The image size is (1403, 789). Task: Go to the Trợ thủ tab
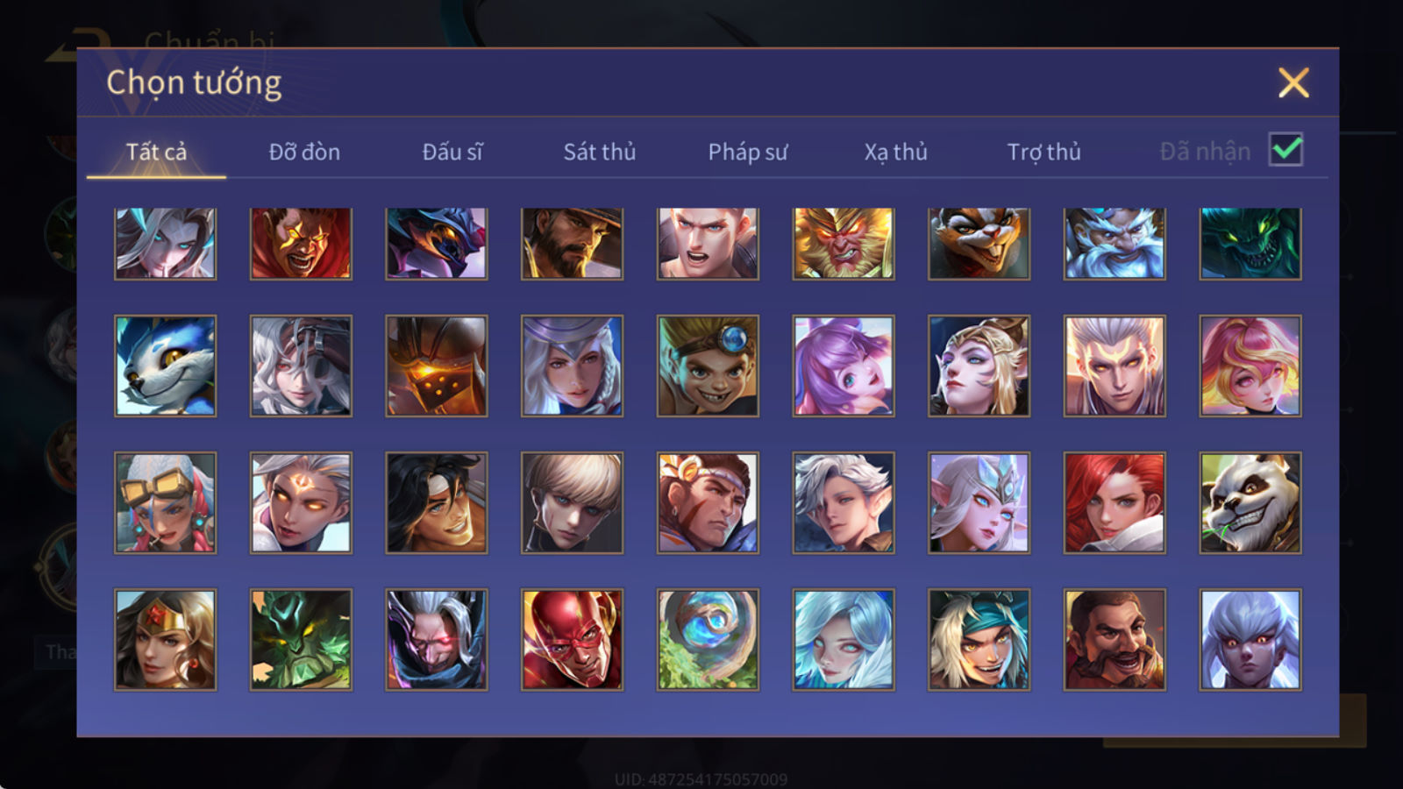(x=1043, y=152)
